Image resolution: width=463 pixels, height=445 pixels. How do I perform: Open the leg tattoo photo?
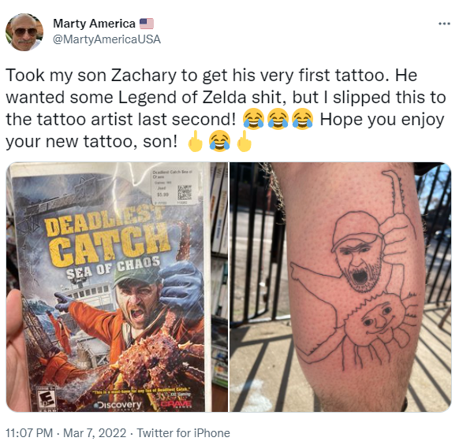coord(341,287)
